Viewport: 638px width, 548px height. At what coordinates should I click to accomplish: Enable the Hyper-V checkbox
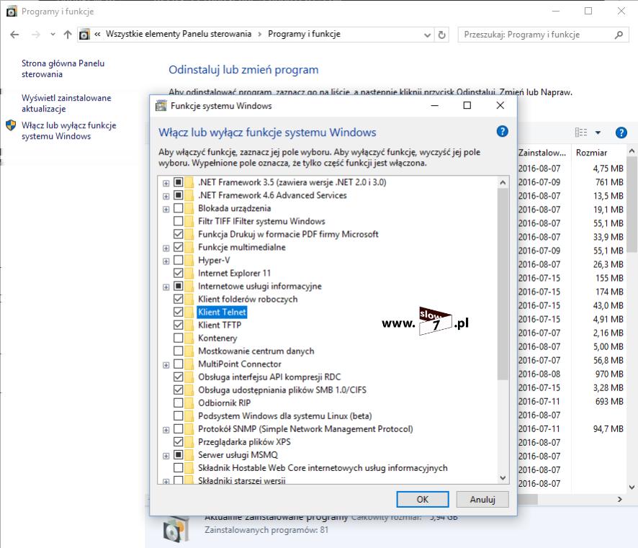178,260
